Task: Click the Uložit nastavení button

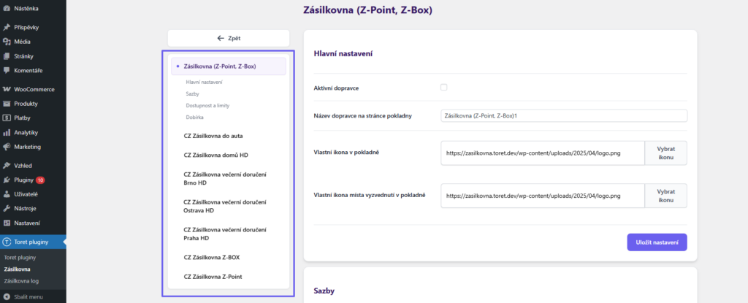Action: 657,242
